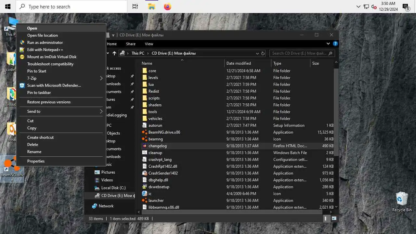Viewport: 416px width, 234px height.
Task: Choose Scan with Microsoft Defender
Action: coord(61,85)
